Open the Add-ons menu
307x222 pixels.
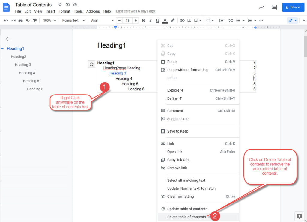(93, 11)
